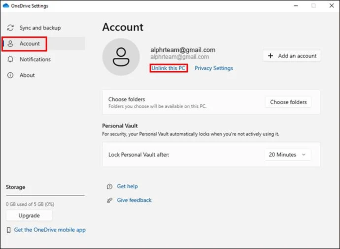Click the Notifications bell icon

(x=10, y=60)
